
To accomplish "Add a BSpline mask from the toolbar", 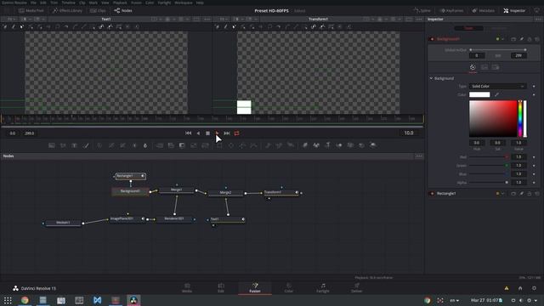I will [x=254, y=145].
